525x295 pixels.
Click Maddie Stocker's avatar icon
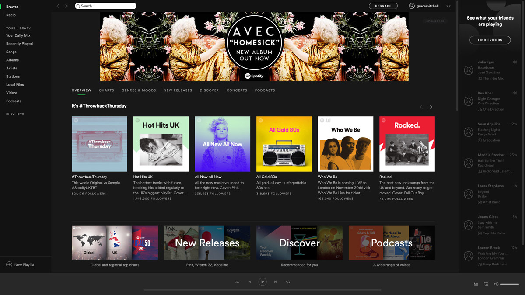[x=469, y=163]
